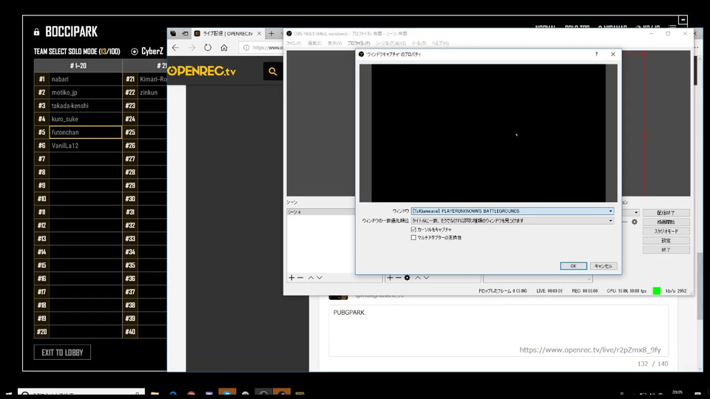Click the Windows taskbar search box
This screenshot has height=399, width=710.
tap(81, 393)
